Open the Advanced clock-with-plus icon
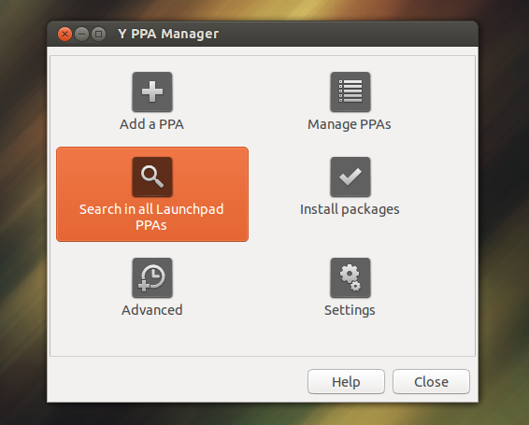Image resolution: width=529 pixels, height=425 pixels. (152, 278)
